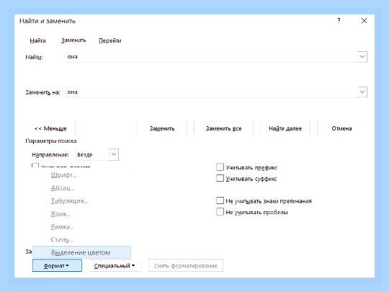Close the Найти и заменить dialog
Screen dimensions: 389x292
coord(364,21)
